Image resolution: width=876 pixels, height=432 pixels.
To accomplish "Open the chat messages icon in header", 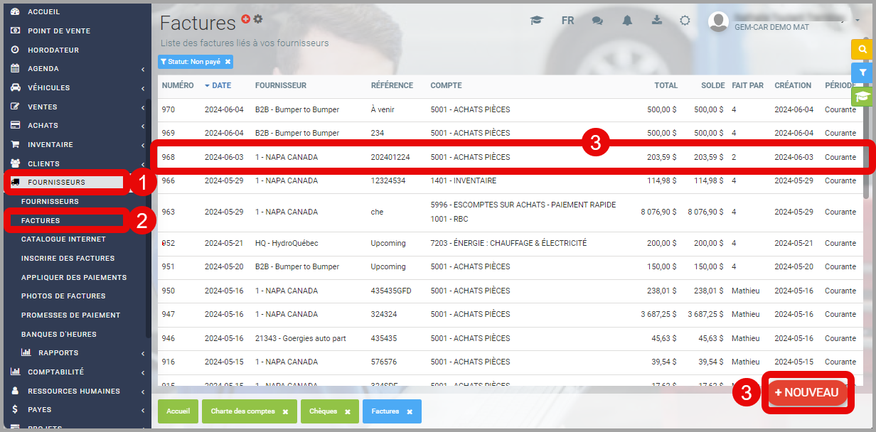I will (x=597, y=21).
